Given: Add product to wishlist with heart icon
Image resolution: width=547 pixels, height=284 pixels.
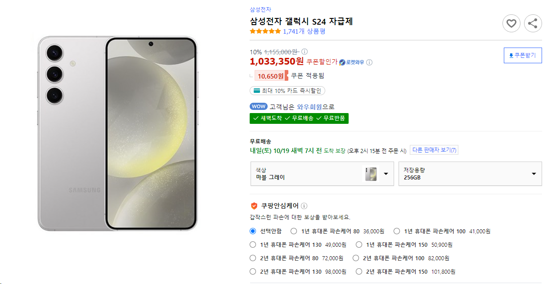Looking at the screenshot, I should pos(511,23).
